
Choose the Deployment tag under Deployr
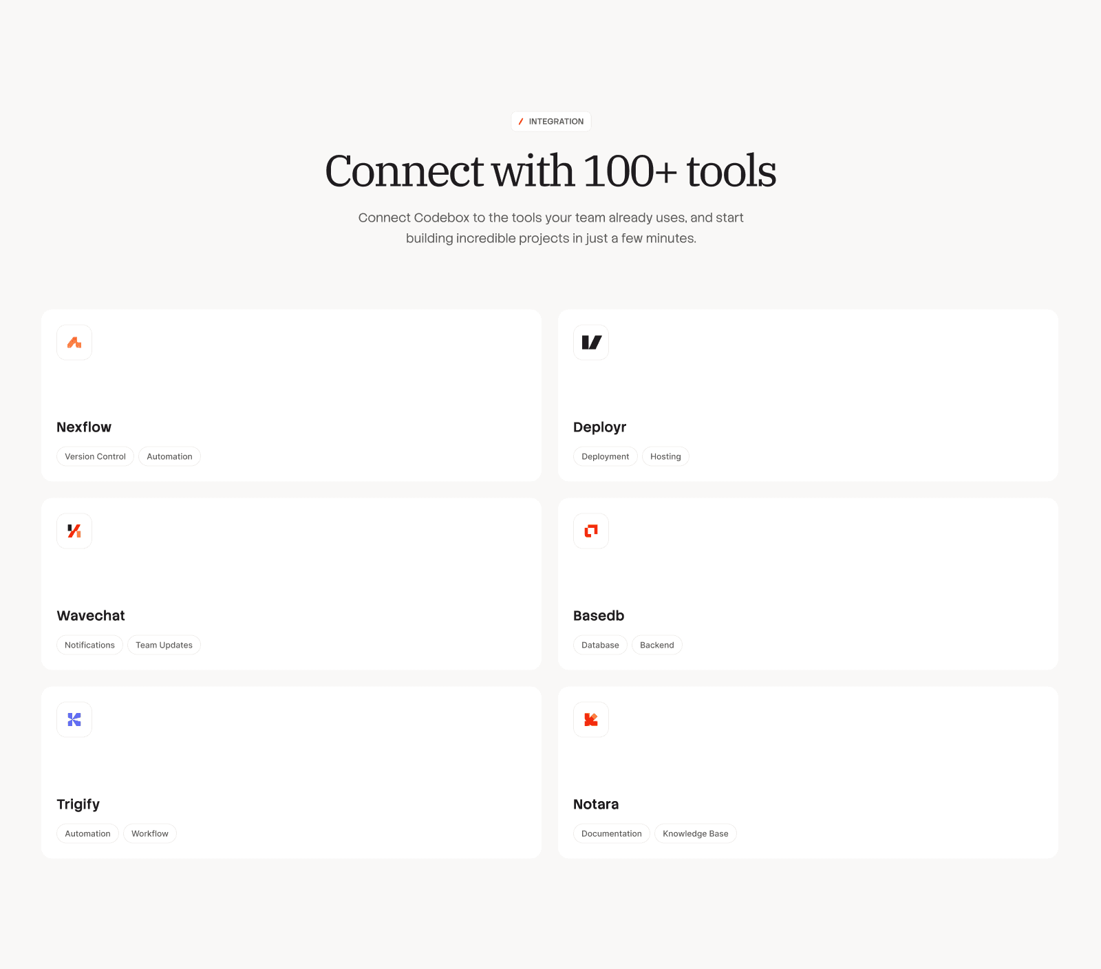coord(606,456)
